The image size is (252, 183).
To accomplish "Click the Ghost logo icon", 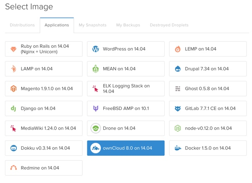I will tap(178, 89).
